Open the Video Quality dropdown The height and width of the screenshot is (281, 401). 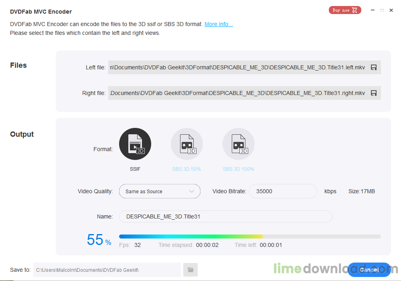pyautogui.click(x=160, y=191)
